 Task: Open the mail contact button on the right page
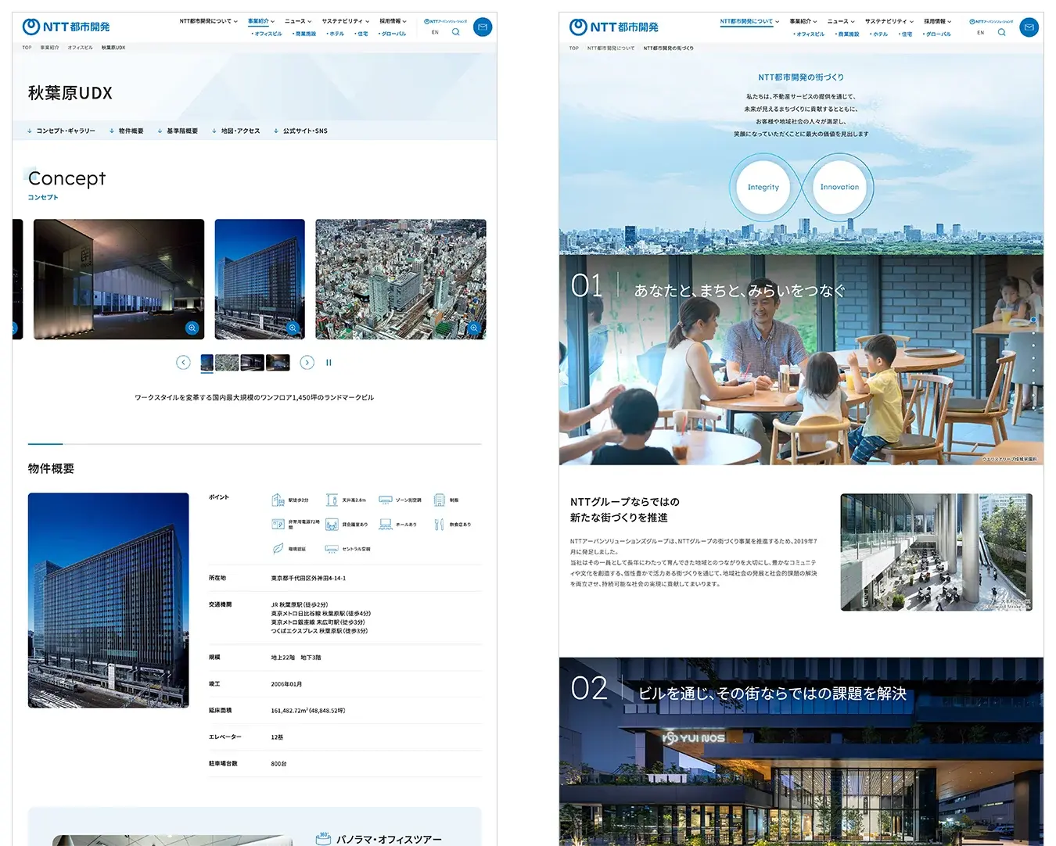(1029, 27)
